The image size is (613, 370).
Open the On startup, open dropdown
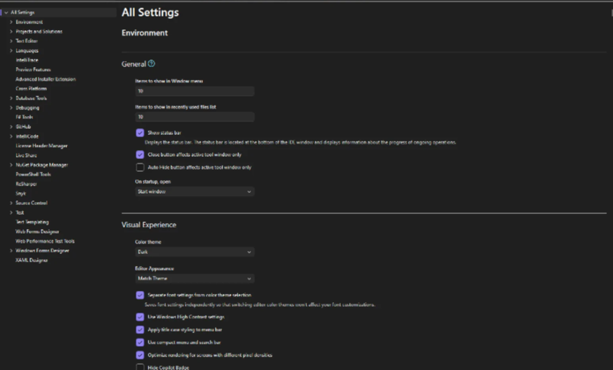pos(195,192)
